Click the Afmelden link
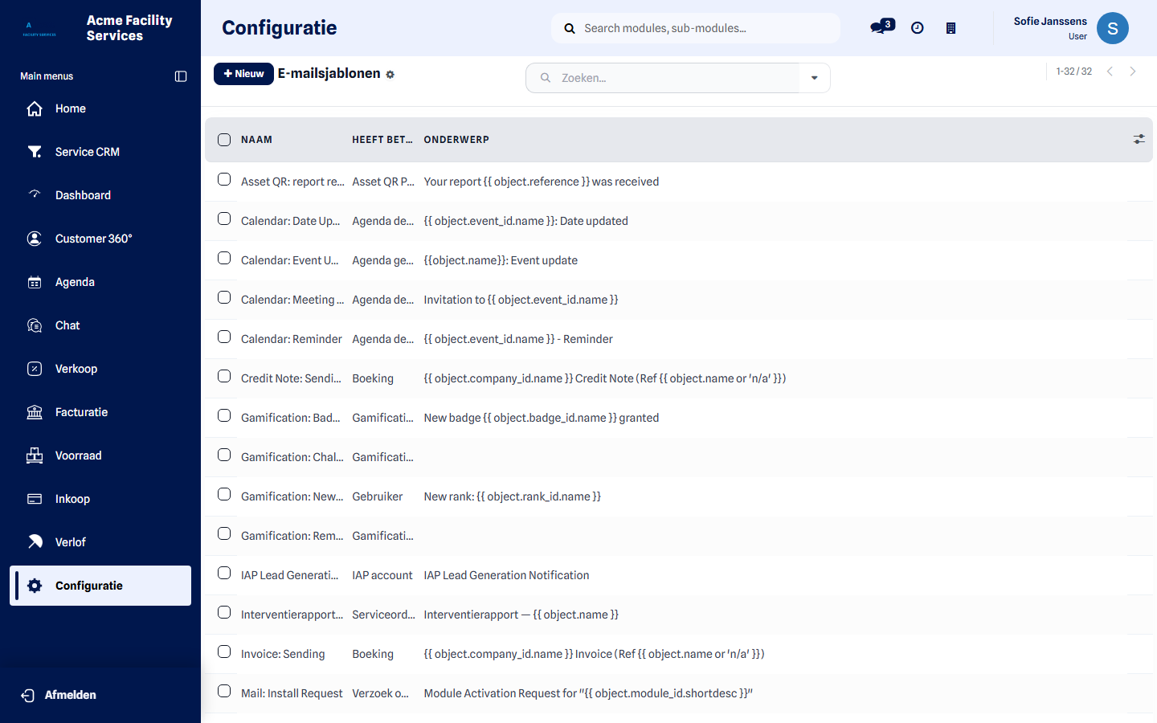Viewport: 1157px width, 723px height. coord(70,695)
